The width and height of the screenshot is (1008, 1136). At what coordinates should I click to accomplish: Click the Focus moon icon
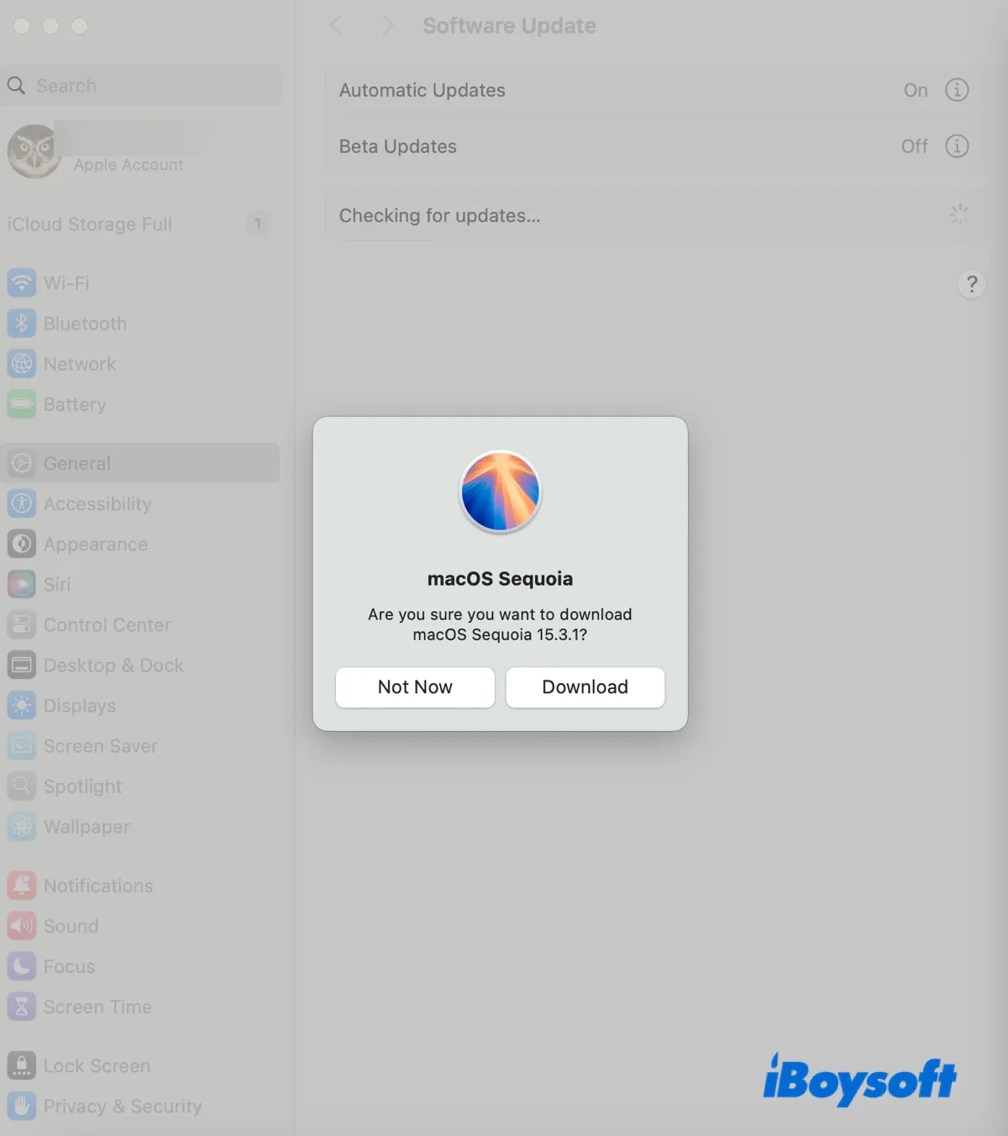(22, 965)
